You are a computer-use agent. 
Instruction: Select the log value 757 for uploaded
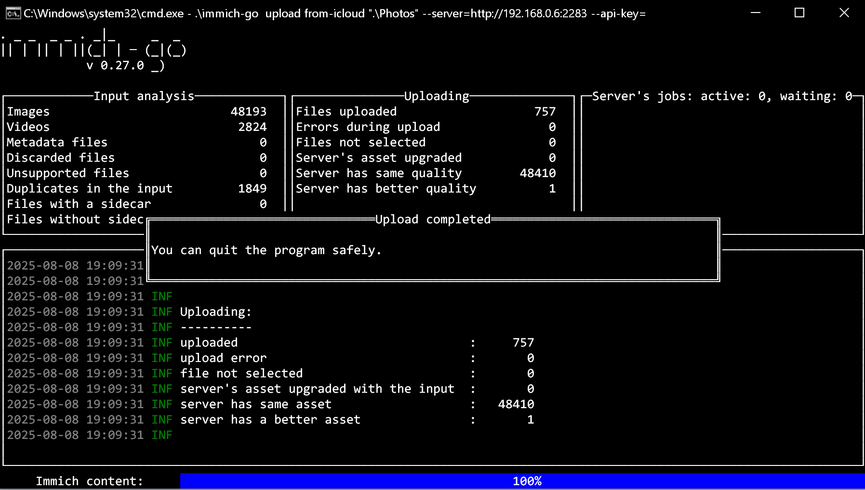point(523,343)
